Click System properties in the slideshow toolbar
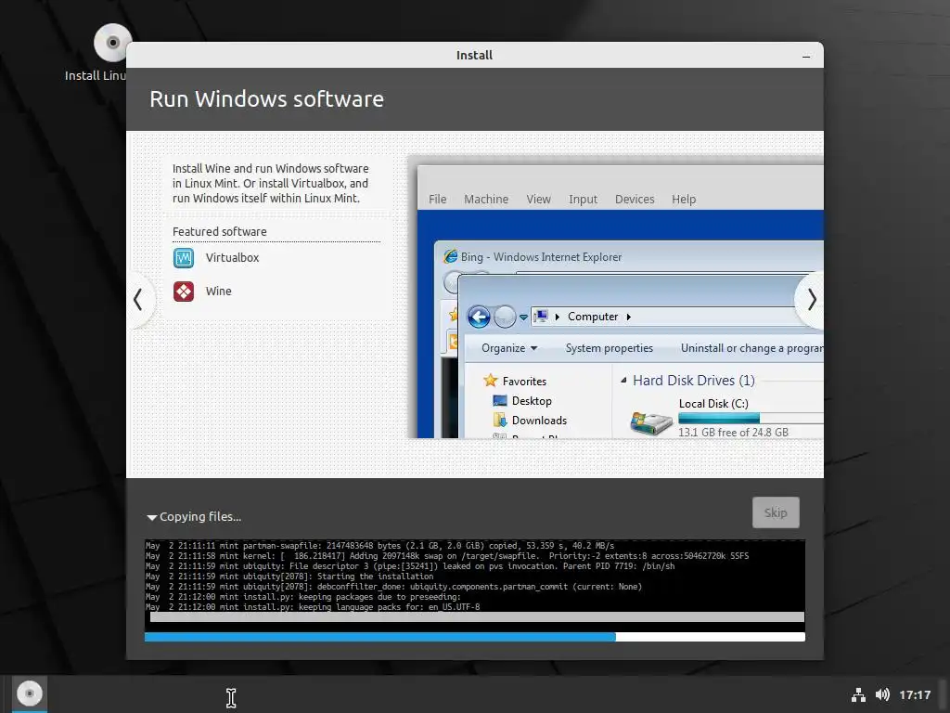The height and width of the screenshot is (713, 950). [x=609, y=348]
